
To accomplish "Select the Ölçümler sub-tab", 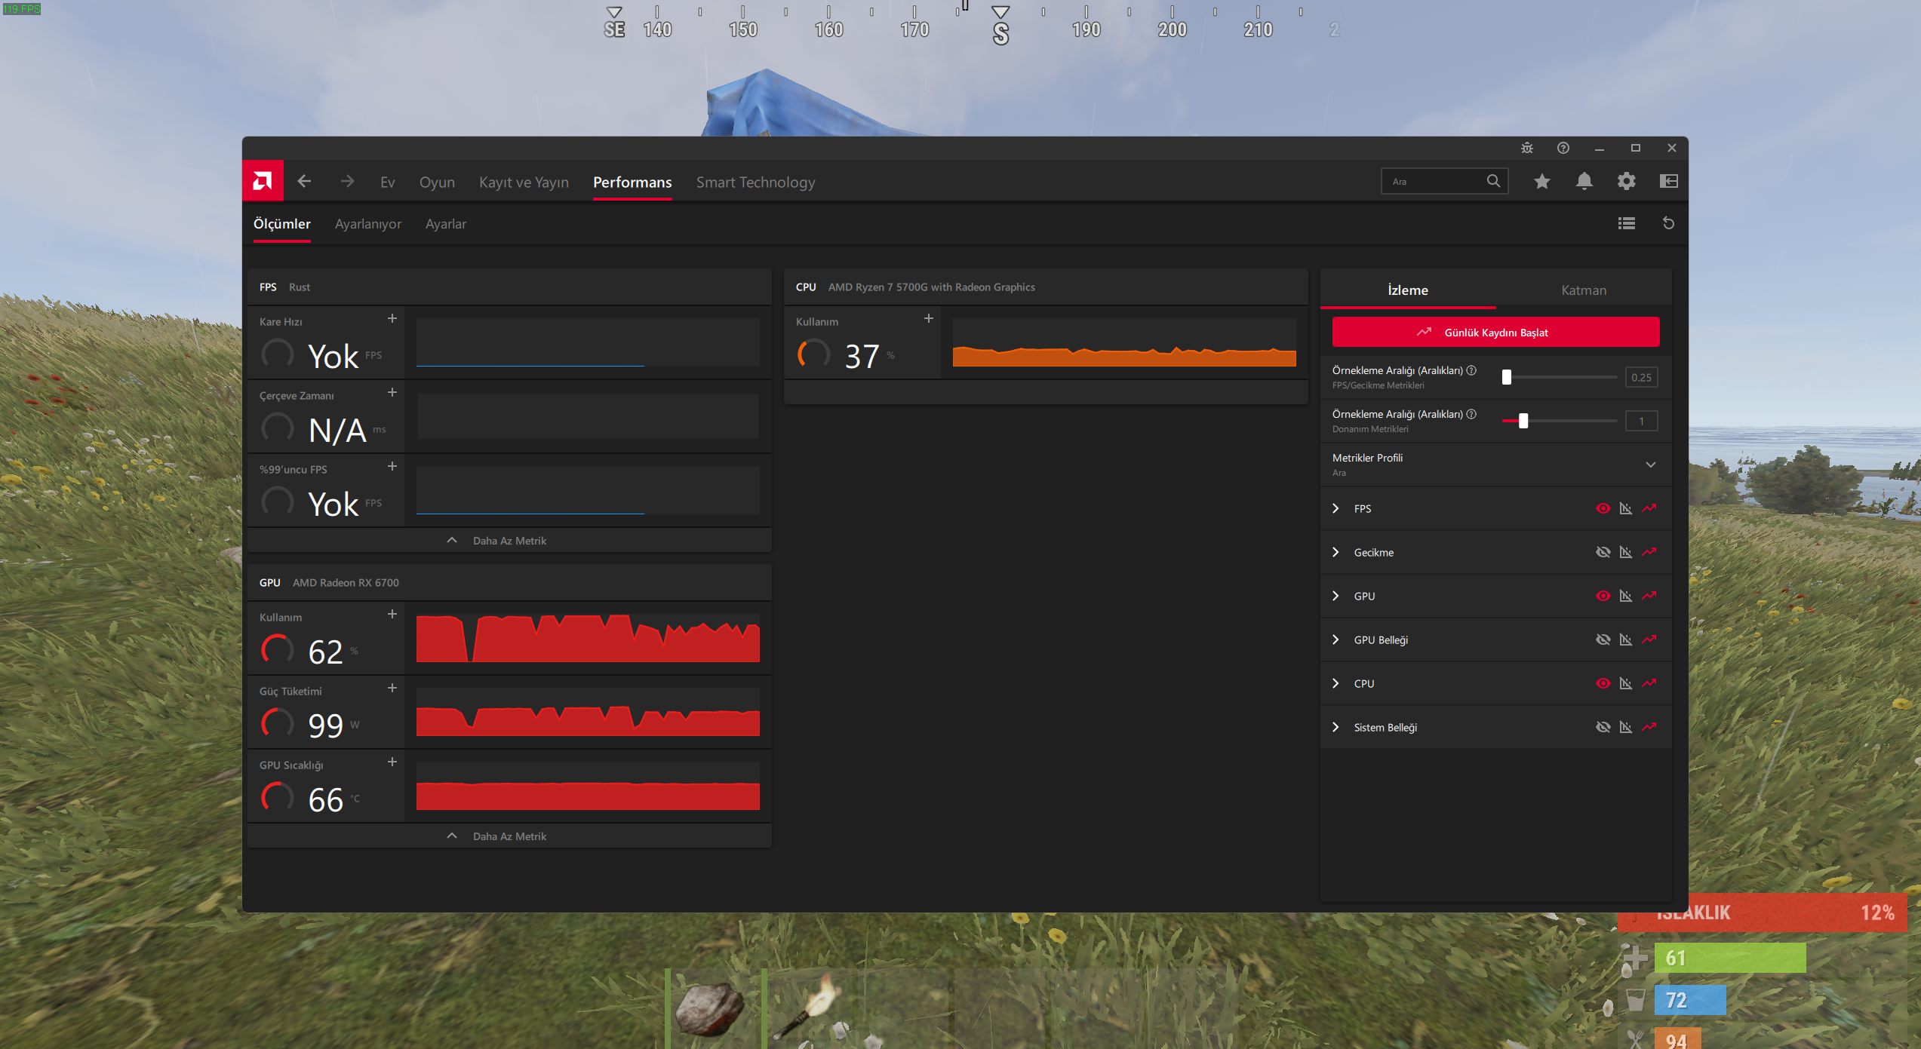I will 281,224.
